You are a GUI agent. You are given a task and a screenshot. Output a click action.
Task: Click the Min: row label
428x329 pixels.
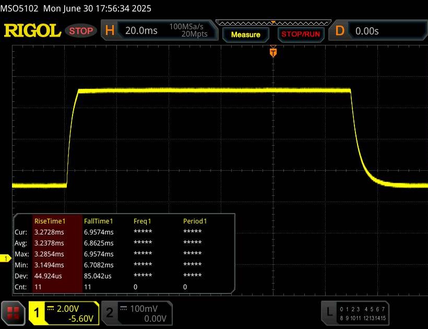(21, 265)
